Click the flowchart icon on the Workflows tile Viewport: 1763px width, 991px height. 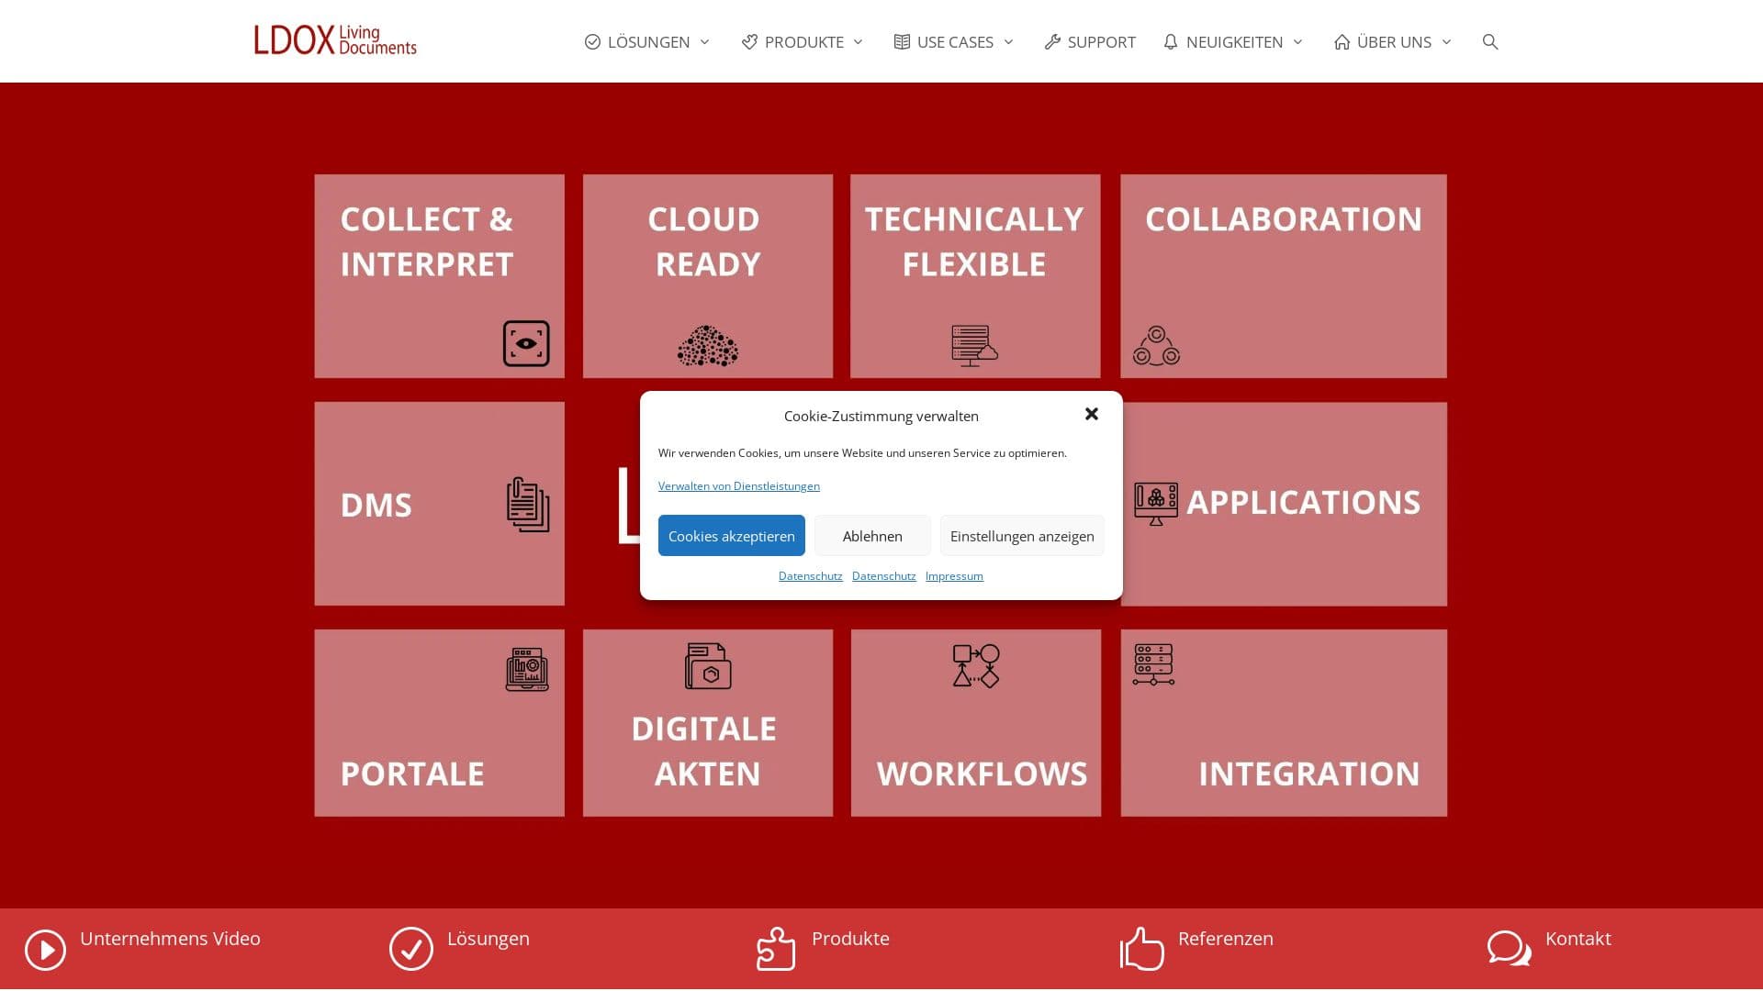coord(975,667)
